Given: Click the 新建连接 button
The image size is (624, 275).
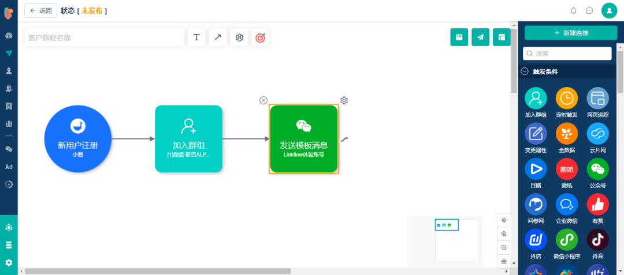Looking at the screenshot, I should point(571,33).
